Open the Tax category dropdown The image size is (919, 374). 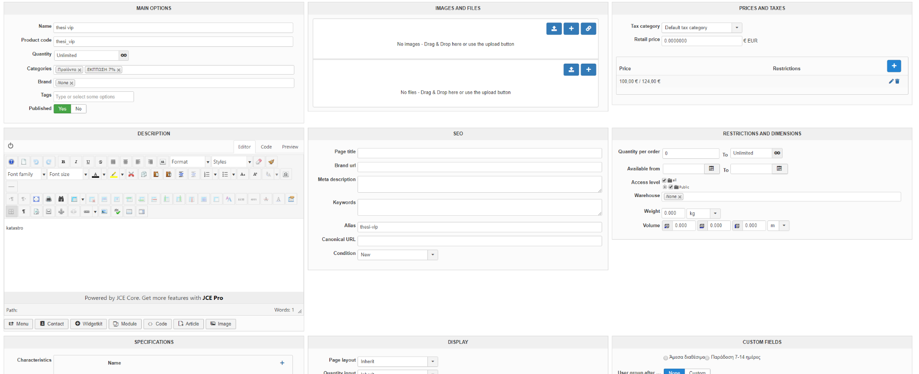(x=702, y=28)
